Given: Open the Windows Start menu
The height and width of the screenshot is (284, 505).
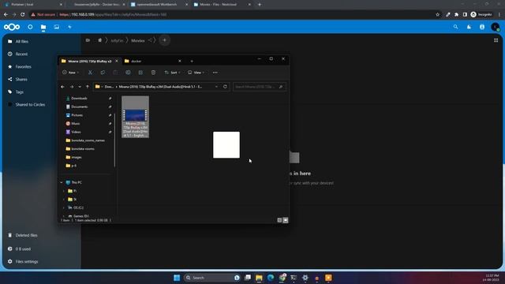Looking at the screenshot, I should click(x=177, y=278).
